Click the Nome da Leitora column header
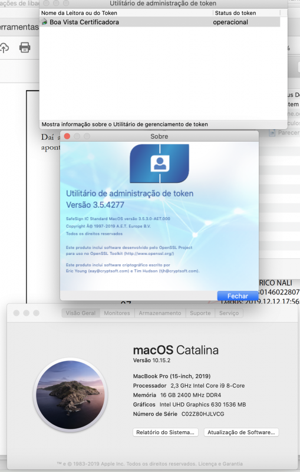The height and width of the screenshot is (472, 300). [126, 13]
